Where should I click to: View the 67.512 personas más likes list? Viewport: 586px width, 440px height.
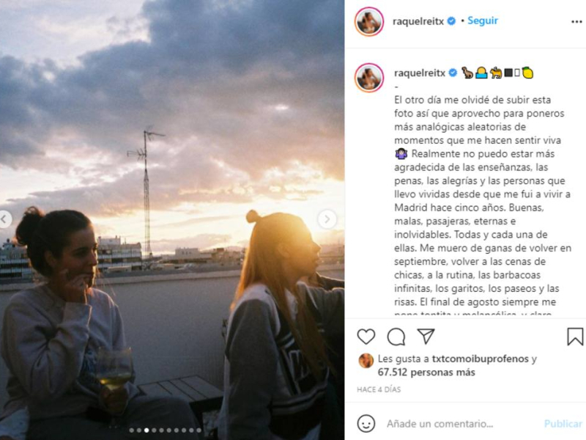426,373
